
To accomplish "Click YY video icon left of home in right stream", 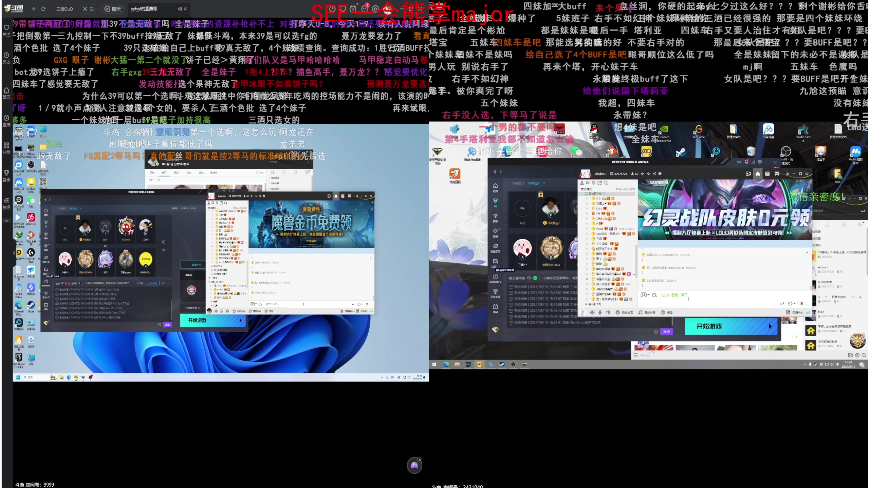I will [748, 174].
